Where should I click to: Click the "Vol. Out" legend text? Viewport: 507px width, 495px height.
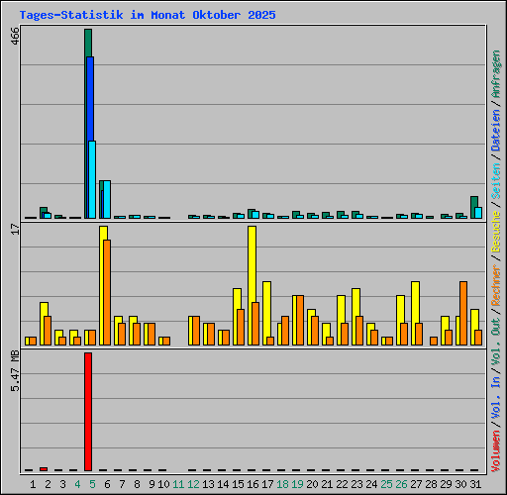496,342
